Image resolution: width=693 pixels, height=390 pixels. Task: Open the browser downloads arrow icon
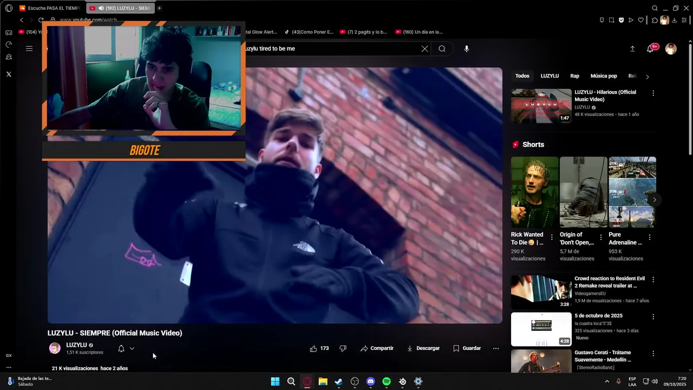point(675,20)
